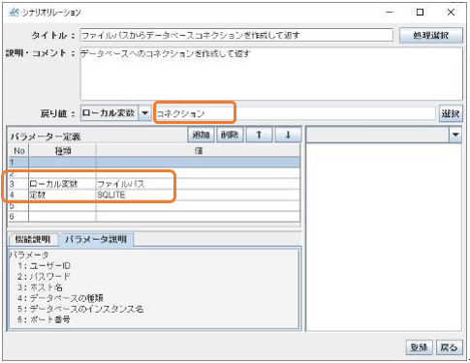The image size is (470, 363).
Task: Click the '1: ユーザーID' description line
Action: click(44, 265)
